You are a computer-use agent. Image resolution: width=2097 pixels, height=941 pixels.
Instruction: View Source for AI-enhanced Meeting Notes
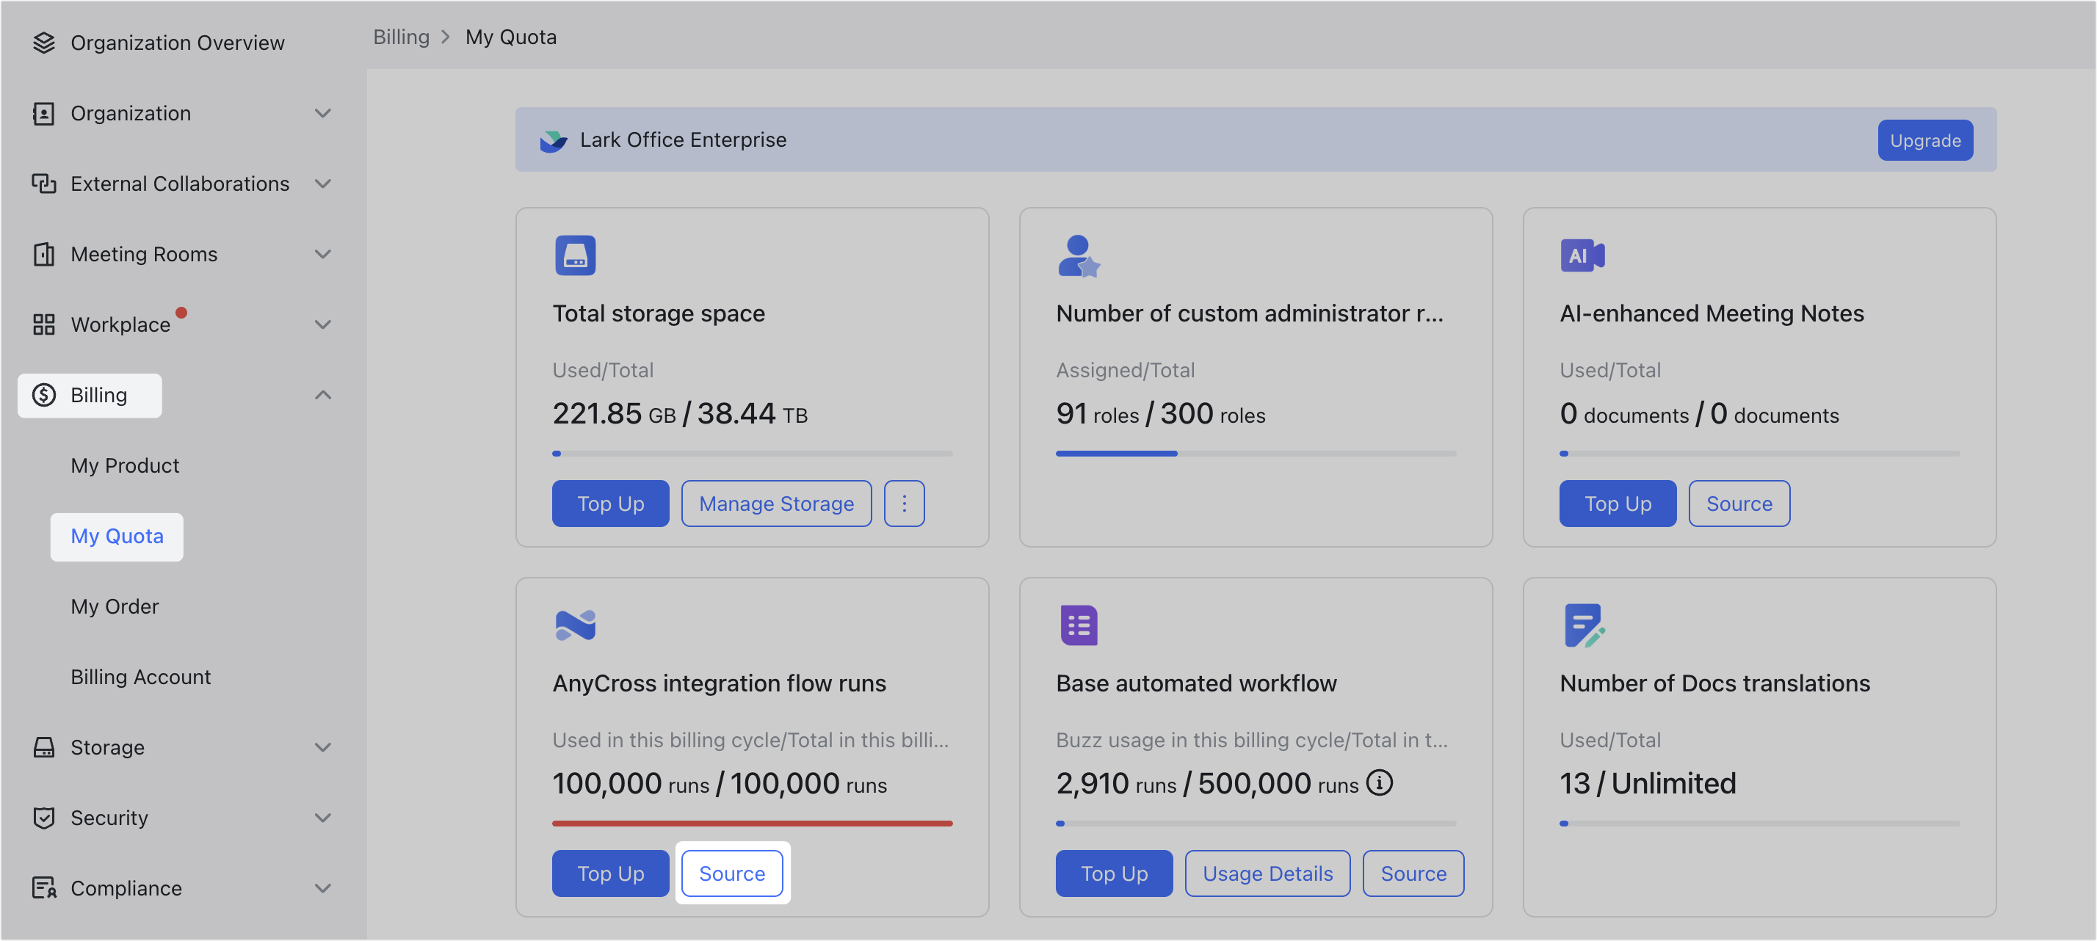coord(1739,503)
